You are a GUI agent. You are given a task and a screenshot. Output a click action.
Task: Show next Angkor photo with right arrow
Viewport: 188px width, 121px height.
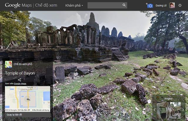click(183, 110)
